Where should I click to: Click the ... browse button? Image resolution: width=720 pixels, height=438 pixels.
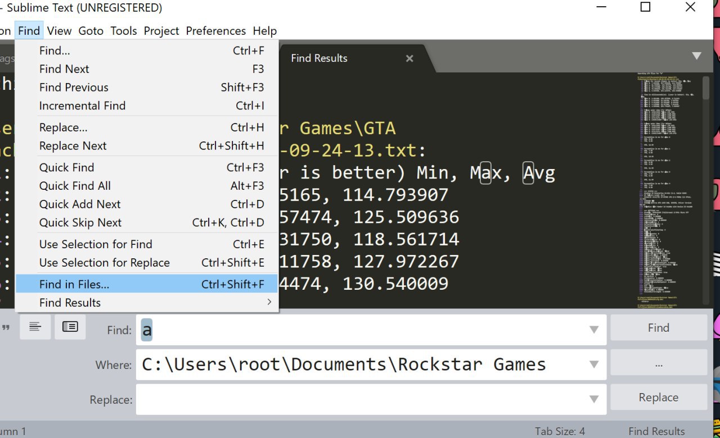point(658,363)
